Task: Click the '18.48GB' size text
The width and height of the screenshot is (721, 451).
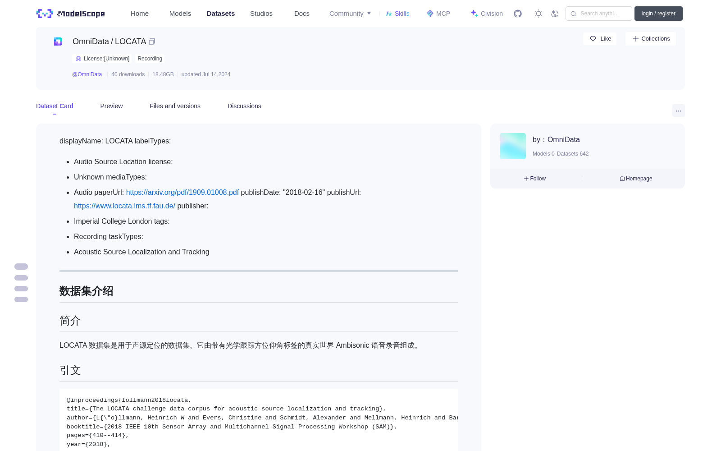Action: coord(163,74)
